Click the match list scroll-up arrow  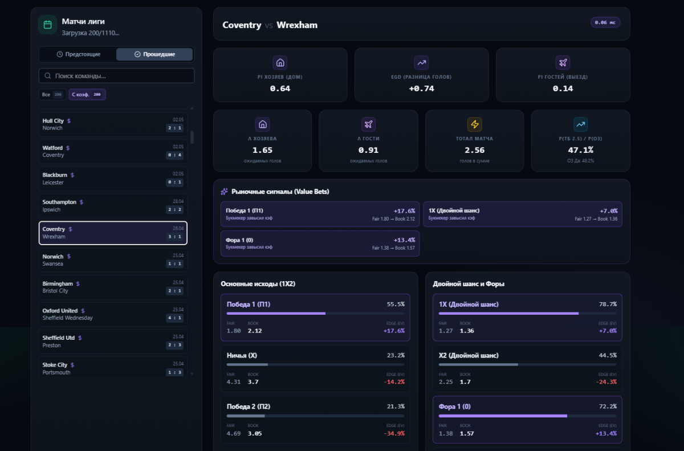tap(192, 108)
